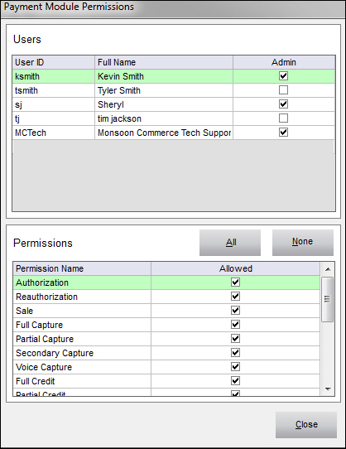Check Admin box for tim jackson
Screen dimensions: 346x449
click(x=283, y=118)
